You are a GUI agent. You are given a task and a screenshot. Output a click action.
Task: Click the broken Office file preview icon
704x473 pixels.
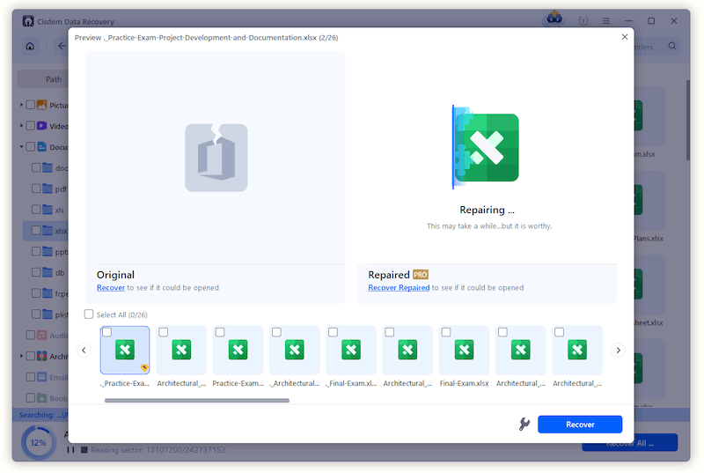tap(216, 158)
